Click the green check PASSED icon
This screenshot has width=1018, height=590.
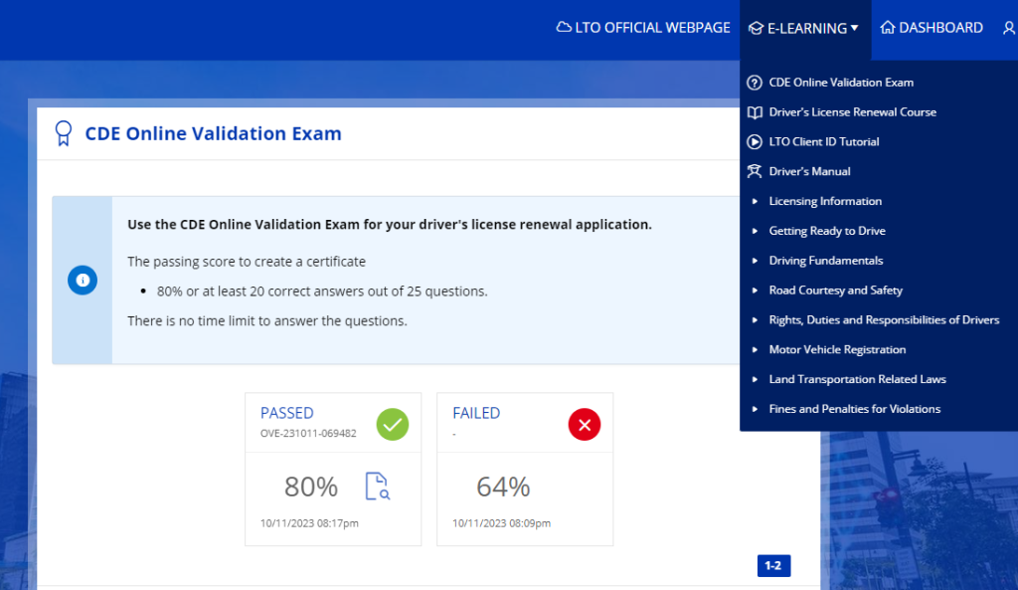[393, 424]
